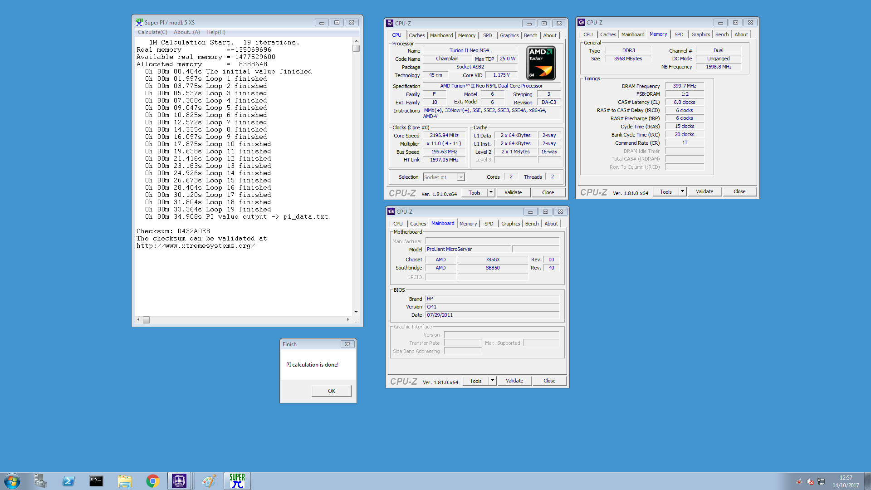
Task: Open Calculate(C) menu in Super PI
Action: (152, 32)
